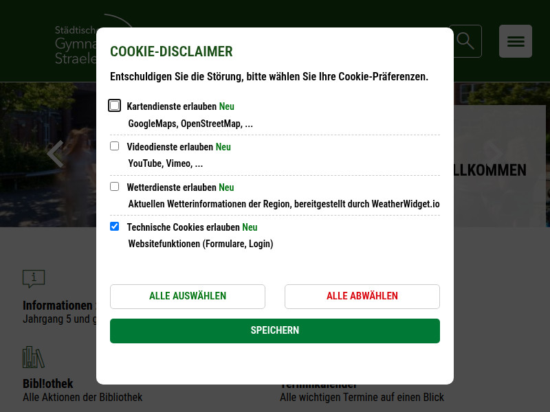
Task: Enable the Kartendienste erlauben checkbox
Action: (115, 106)
